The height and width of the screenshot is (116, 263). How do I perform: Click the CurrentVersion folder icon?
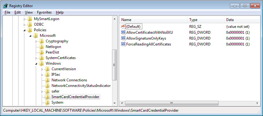pyautogui.click(x=47, y=69)
